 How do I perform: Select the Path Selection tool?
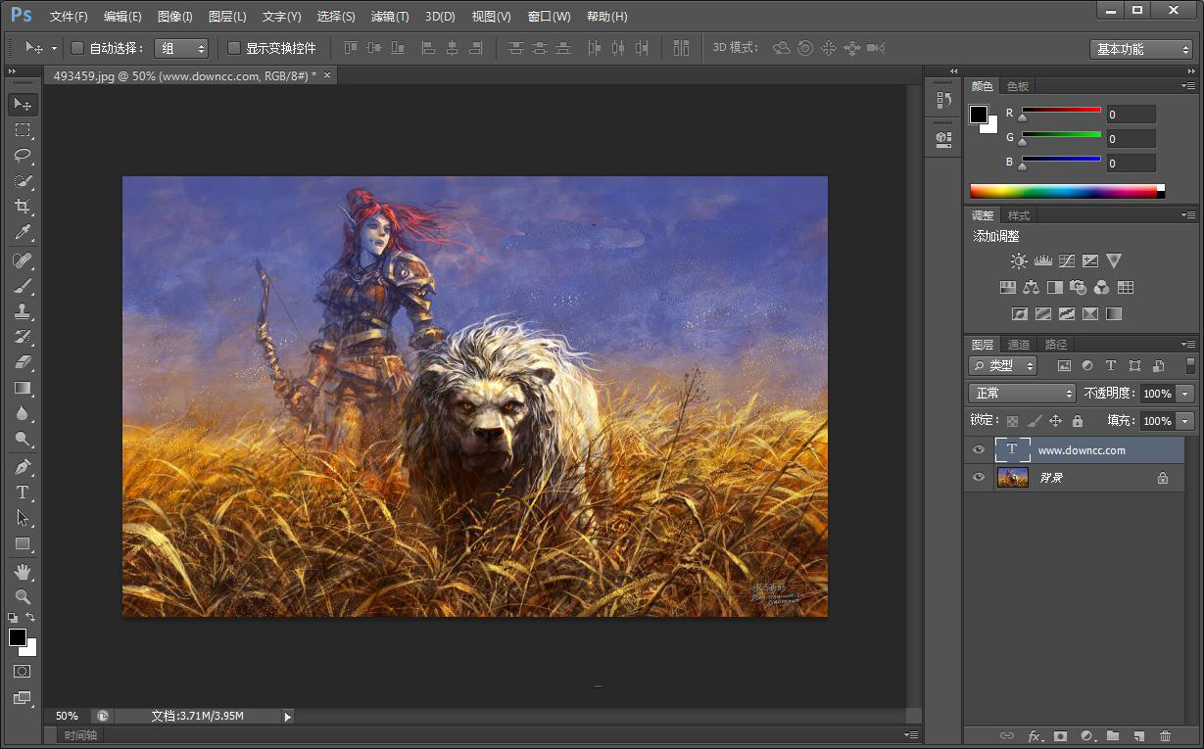(x=23, y=518)
